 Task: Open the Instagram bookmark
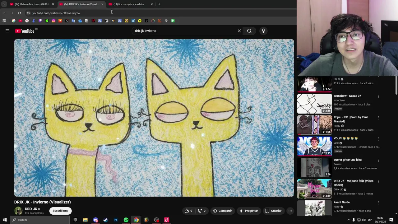pyautogui.click(x=53, y=21)
